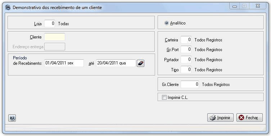Click the Fechar button
Viewport: 271px width, 136px height.
pos(249,118)
